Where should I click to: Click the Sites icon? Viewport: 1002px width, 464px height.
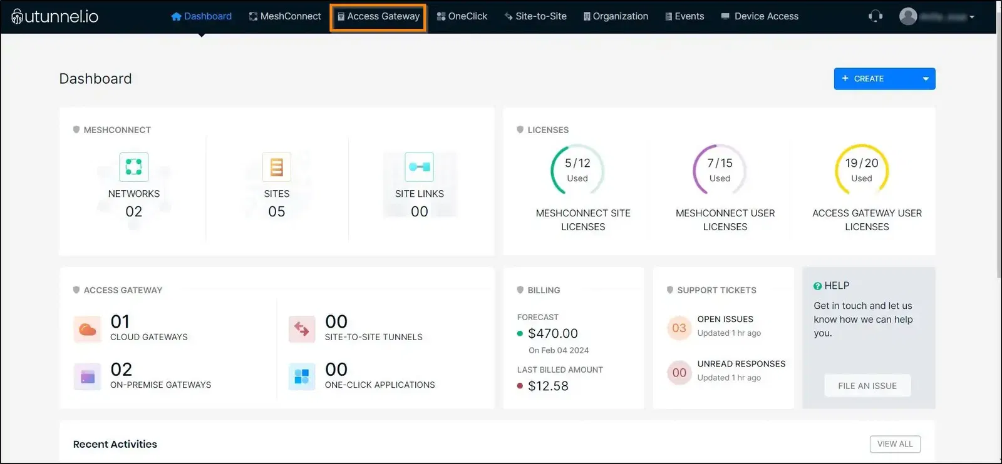pos(277,167)
